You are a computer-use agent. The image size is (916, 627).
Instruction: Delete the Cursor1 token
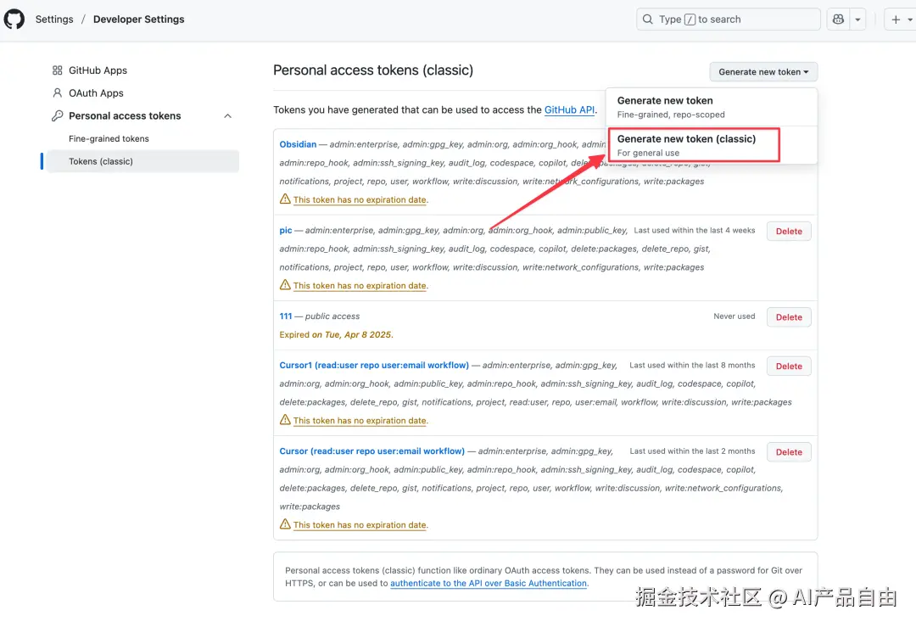(x=789, y=367)
